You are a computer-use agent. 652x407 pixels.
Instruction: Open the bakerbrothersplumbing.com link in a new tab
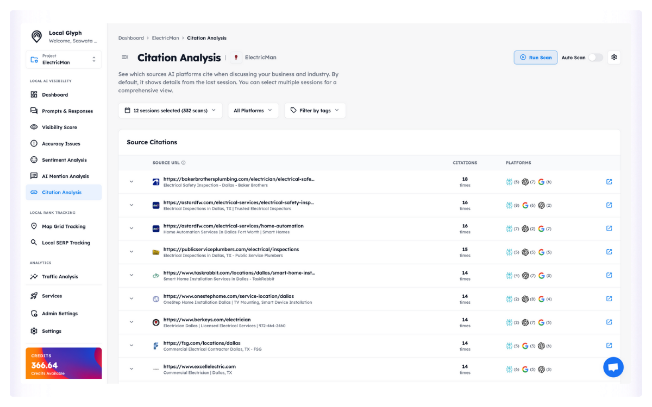[609, 182]
